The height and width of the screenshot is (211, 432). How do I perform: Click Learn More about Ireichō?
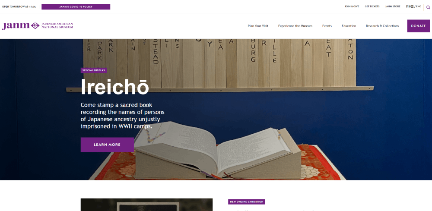point(107,145)
